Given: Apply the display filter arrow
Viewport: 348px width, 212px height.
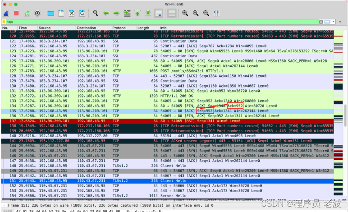Looking at the screenshot, I should point(327,22).
